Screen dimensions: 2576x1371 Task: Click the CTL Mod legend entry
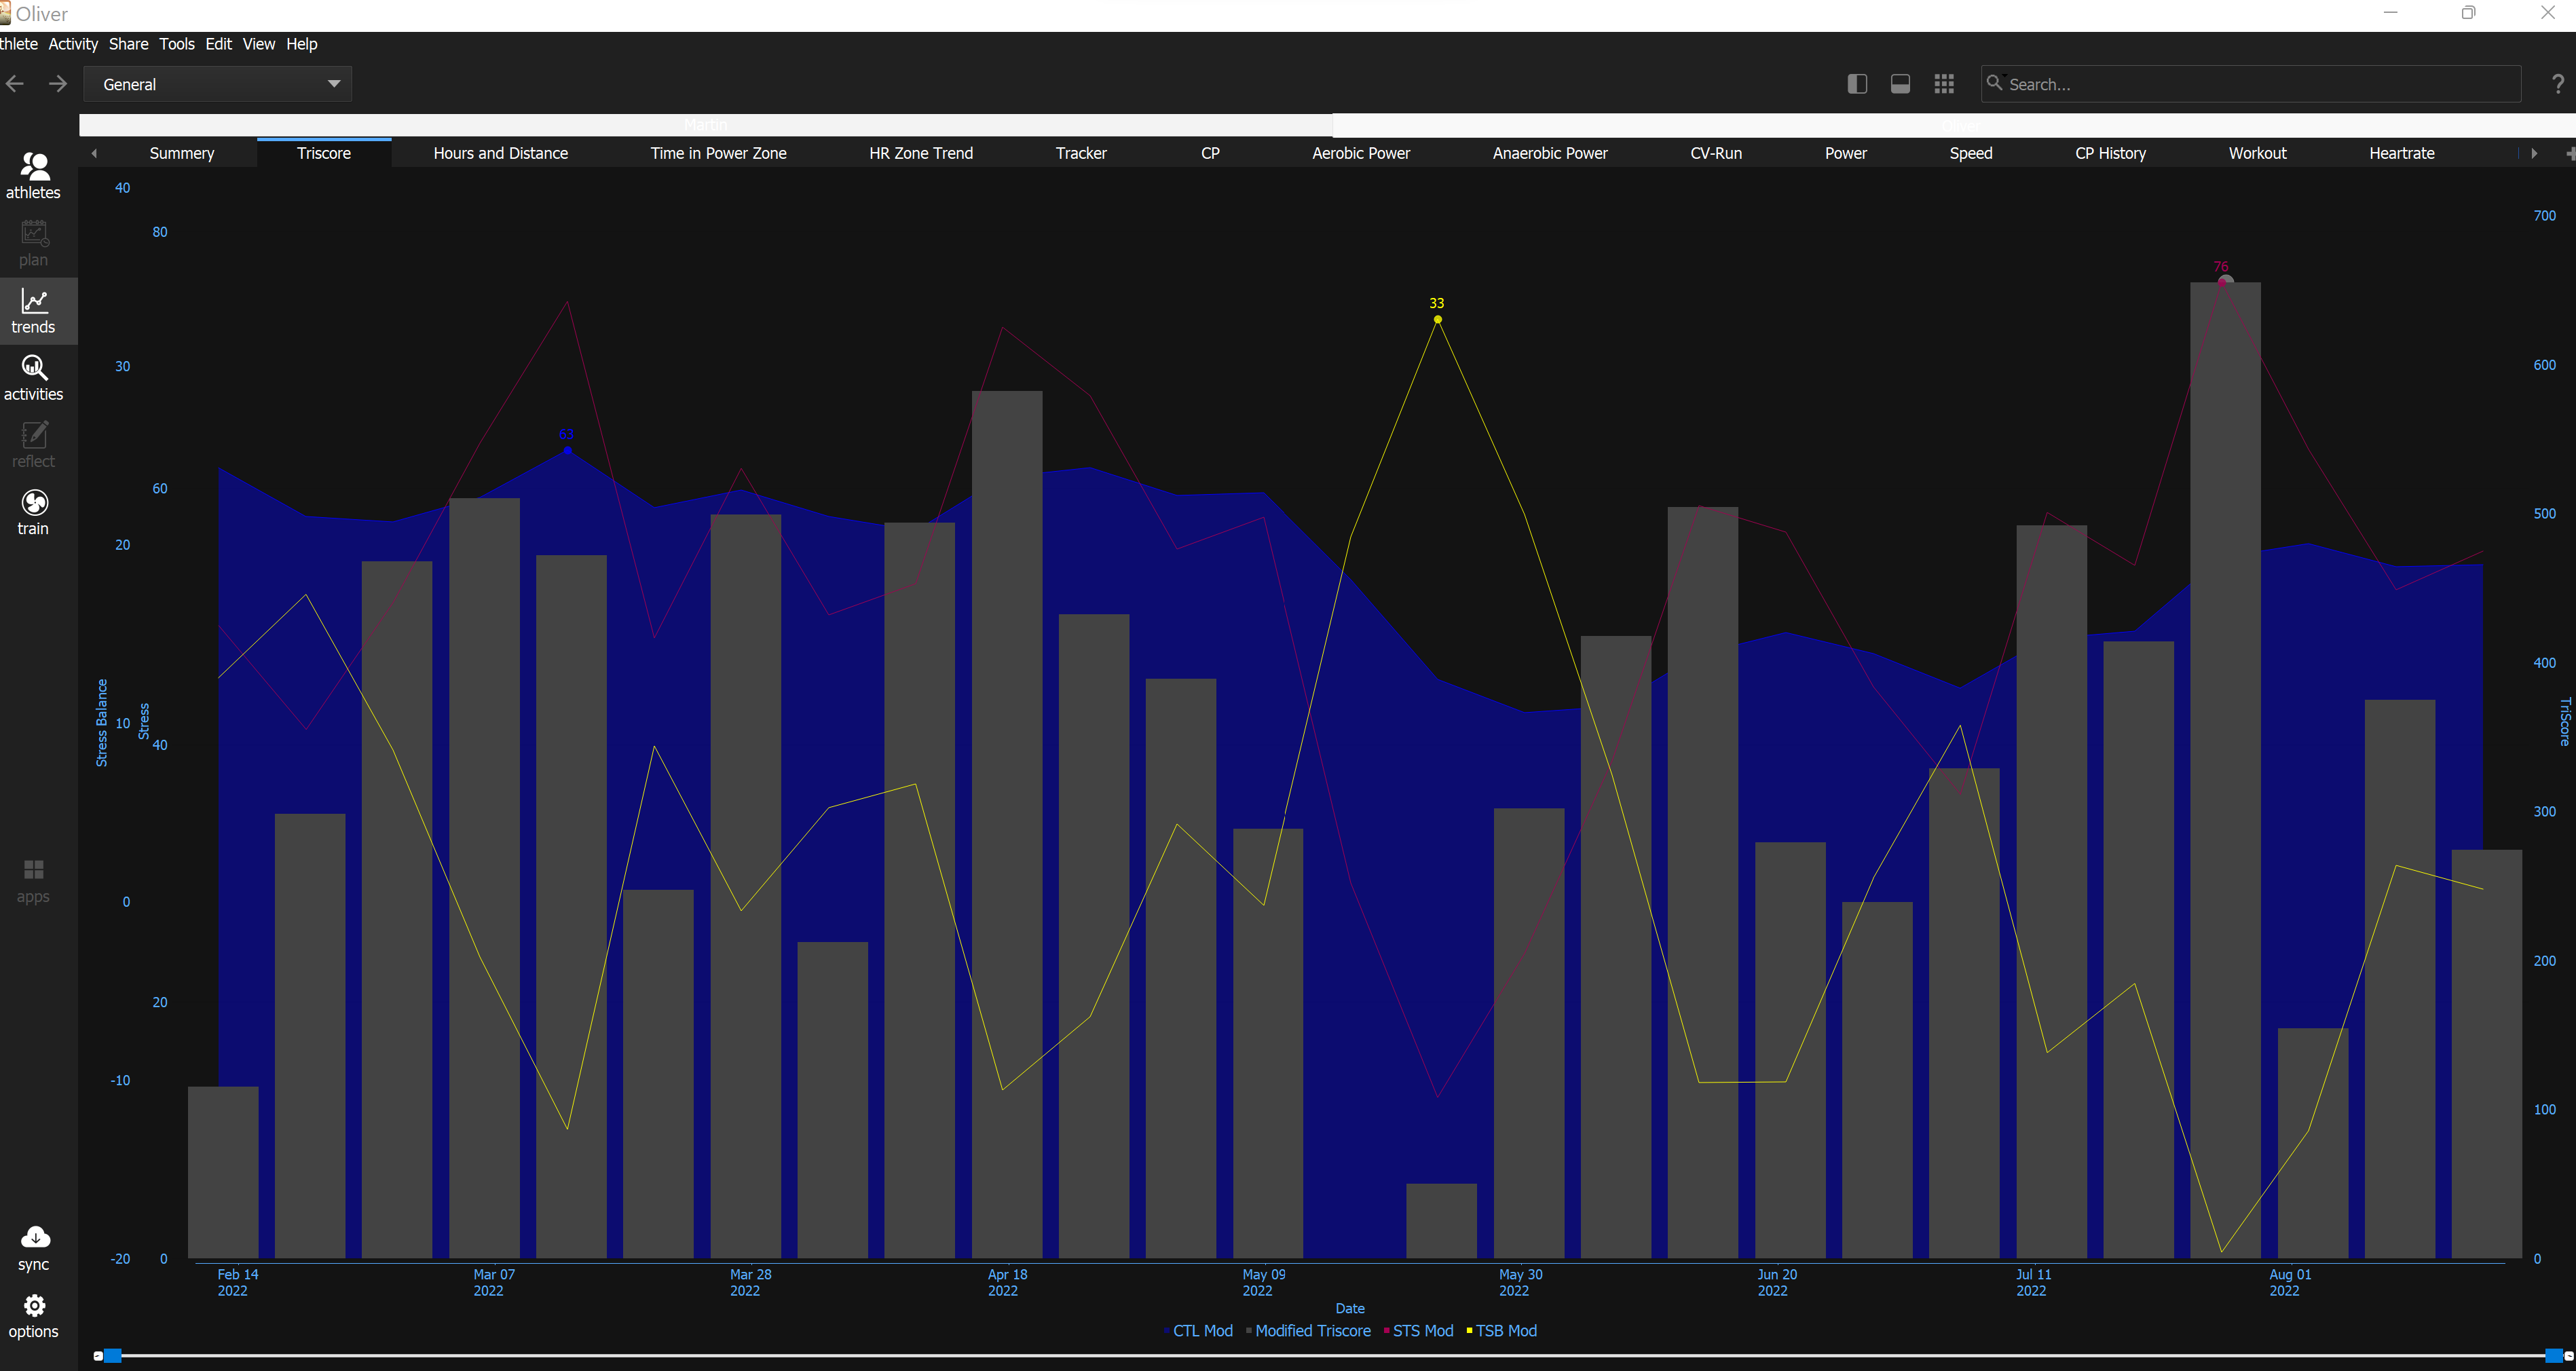pyautogui.click(x=1201, y=1331)
